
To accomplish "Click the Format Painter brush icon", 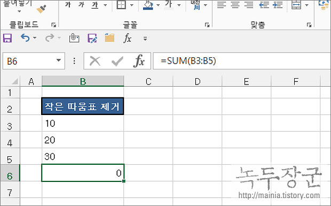I will point(41,9).
